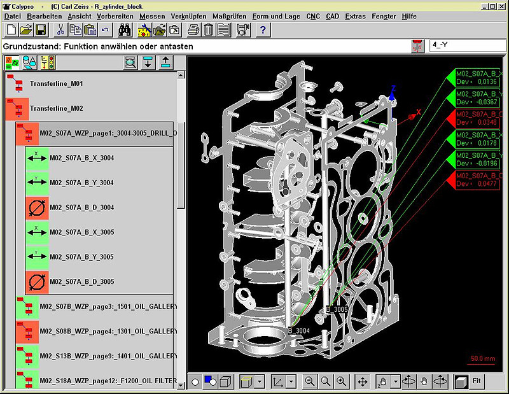Open the Datei menu

point(13,17)
